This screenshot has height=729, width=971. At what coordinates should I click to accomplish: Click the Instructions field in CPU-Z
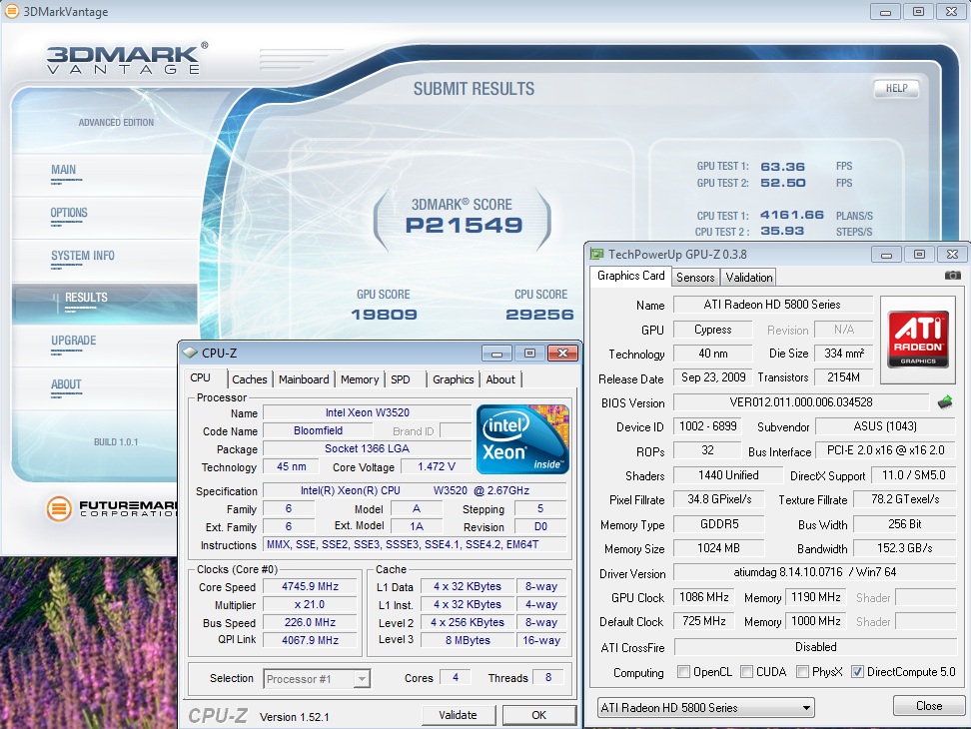pos(415,544)
